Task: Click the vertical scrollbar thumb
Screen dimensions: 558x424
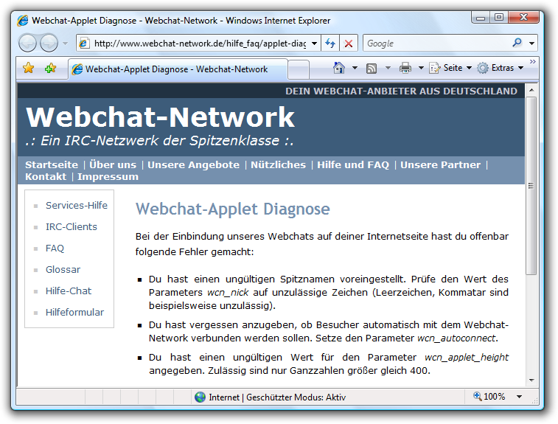Action: [x=531, y=186]
